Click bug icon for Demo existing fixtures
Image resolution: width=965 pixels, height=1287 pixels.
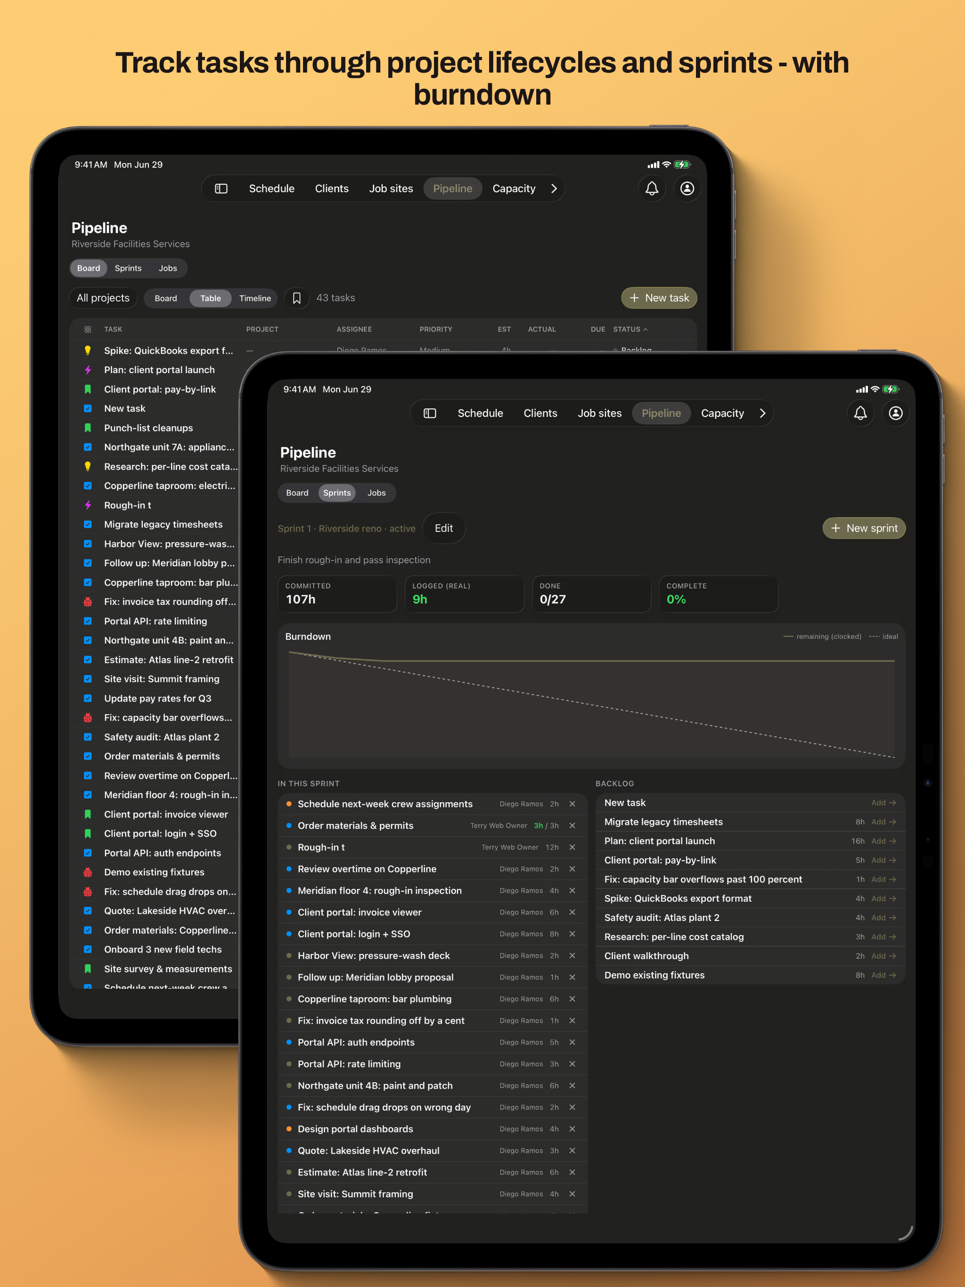point(88,872)
